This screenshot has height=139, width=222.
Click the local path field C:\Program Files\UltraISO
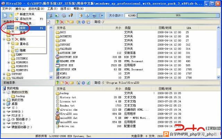(x=161, y=83)
